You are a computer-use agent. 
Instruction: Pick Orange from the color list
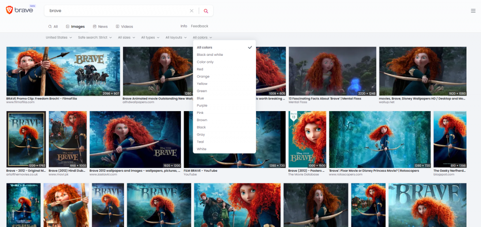203,76
